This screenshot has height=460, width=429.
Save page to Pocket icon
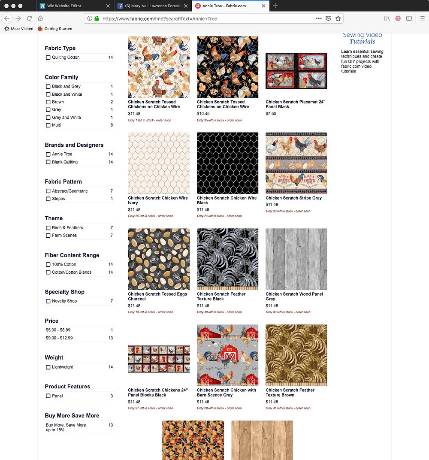[x=329, y=18]
